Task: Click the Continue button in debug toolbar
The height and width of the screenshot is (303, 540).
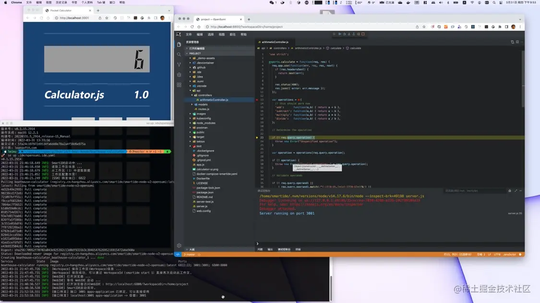Action: [x=339, y=34]
